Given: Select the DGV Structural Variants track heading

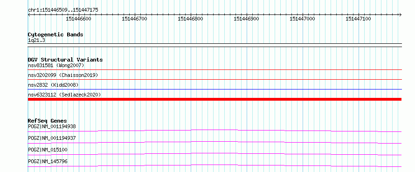Looking at the screenshot, I should pos(65,60).
